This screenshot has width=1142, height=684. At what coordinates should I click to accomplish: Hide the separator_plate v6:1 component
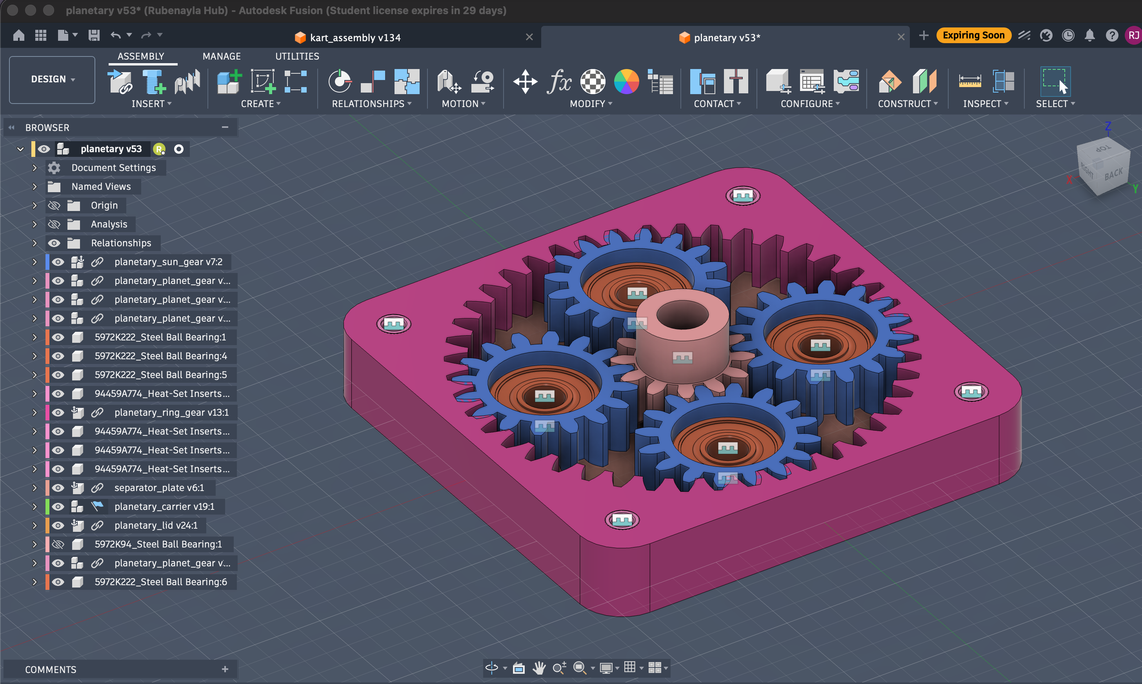point(58,488)
